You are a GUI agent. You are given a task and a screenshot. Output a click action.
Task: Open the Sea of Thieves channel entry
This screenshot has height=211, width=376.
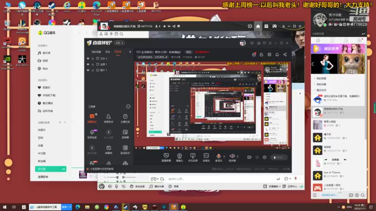[x=338, y=176]
